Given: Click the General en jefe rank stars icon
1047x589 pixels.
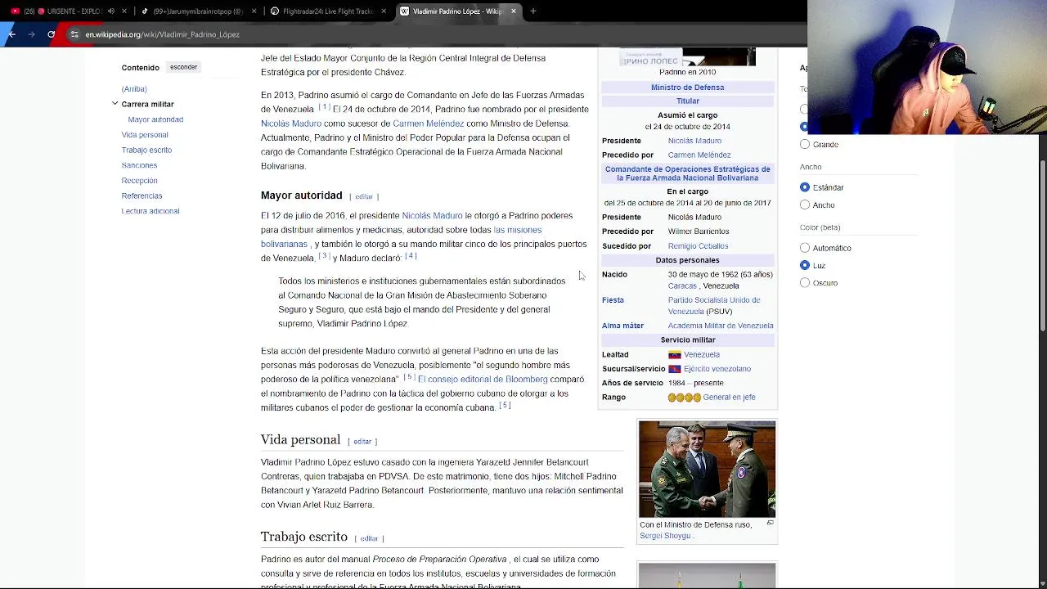Looking at the screenshot, I should tap(684, 398).
